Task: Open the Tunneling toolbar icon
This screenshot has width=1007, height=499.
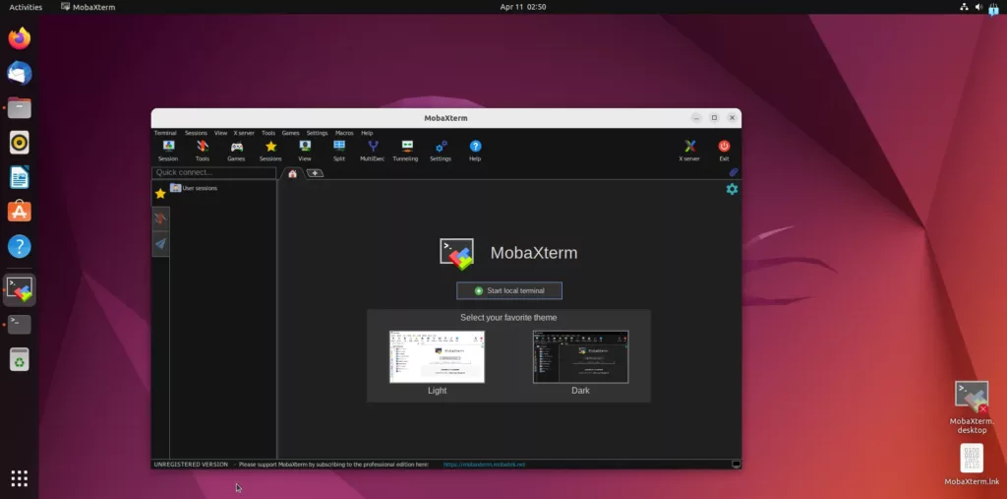Action: [x=406, y=151]
